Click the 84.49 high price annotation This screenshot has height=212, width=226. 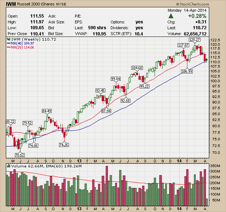tap(47, 111)
